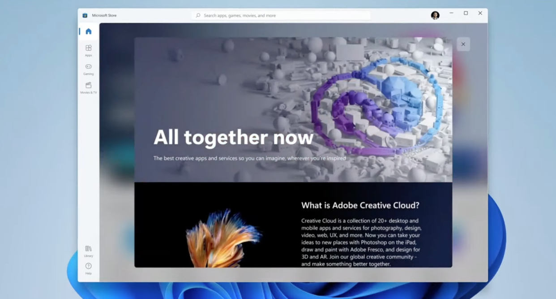This screenshot has width=556, height=299.
Task: Open the Apps section
Action: (89, 51)
